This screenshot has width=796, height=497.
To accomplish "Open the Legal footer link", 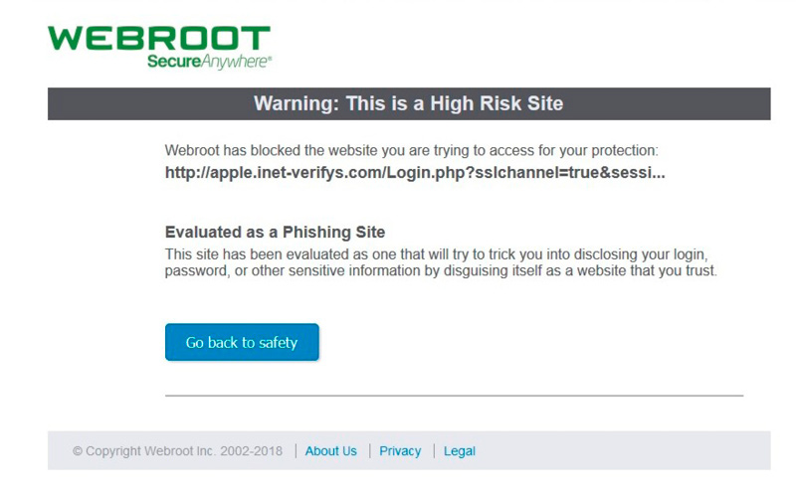I will (460, 451).
